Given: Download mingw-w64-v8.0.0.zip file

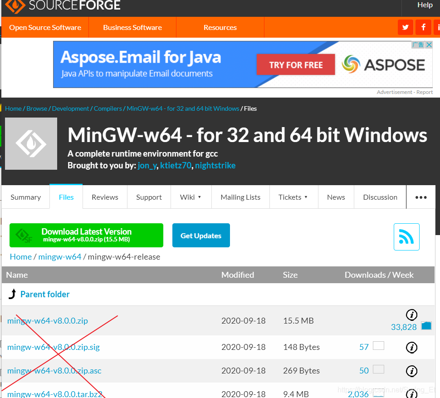Looking at the screenshot, I should coord(48,320).
